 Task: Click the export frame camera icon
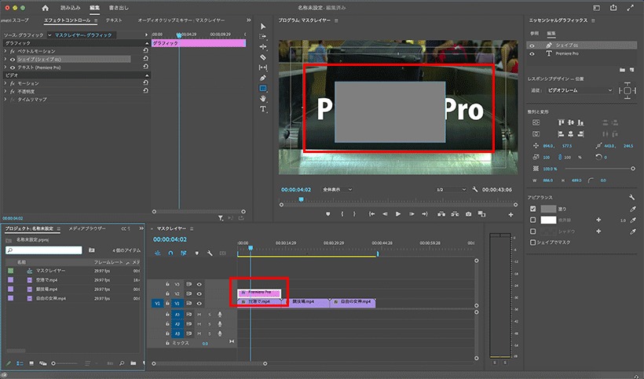(x=469, y=214)
